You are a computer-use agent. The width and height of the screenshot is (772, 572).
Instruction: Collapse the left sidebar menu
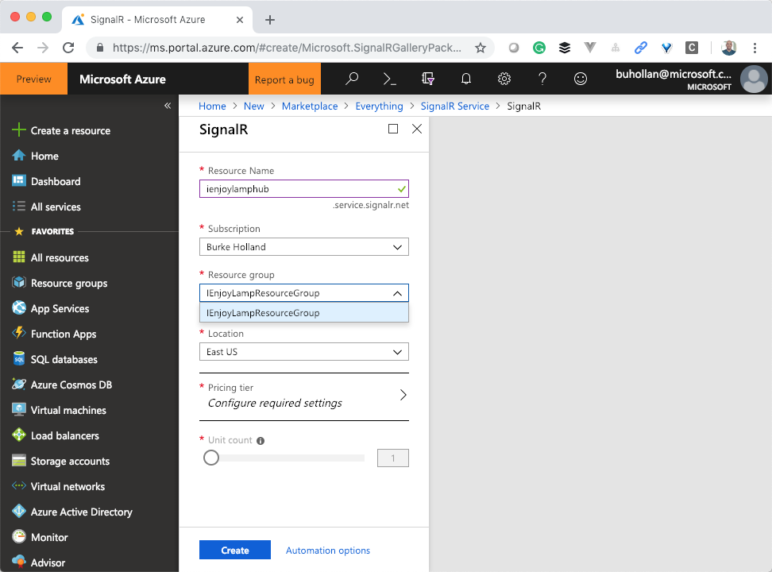tap(168, 106)
